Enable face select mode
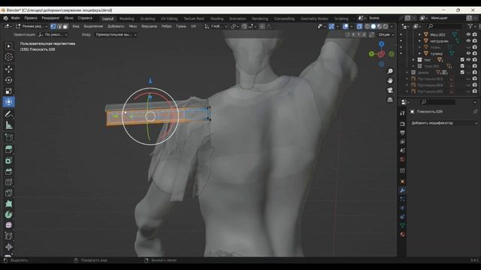This screenshot has height=270, width=481. point(65,27)
